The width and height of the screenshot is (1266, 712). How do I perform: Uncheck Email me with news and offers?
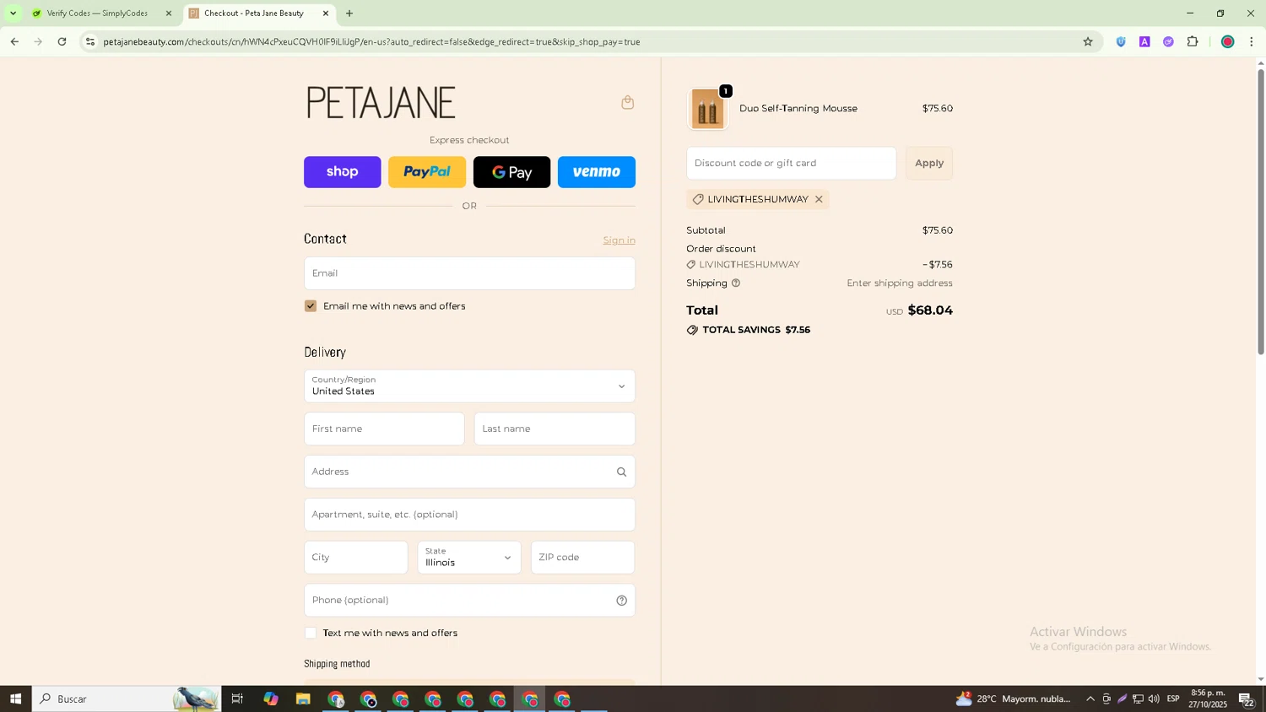pyautogui.click(x=311, y=306)
